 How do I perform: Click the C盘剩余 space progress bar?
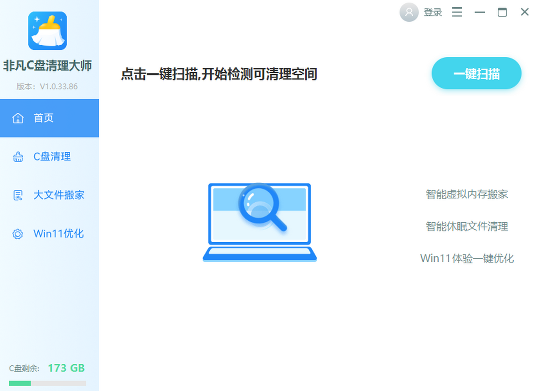point(47,383)
